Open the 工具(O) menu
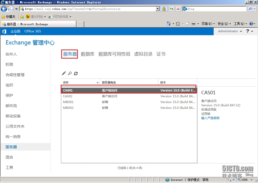The height and width of the screenshot is (183, 258). tap(240, 24)
